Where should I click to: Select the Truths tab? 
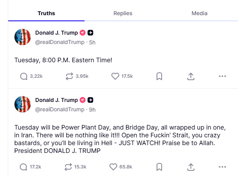[x=46, y=13]
